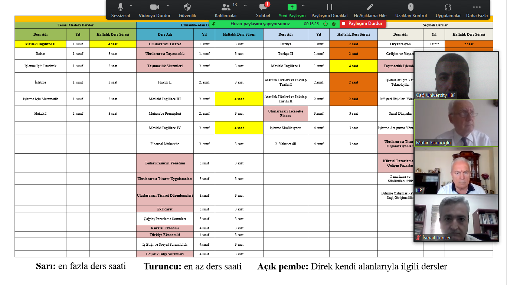Open Katılımcılar participants panel
507x285 pixels.
point(226,10)
